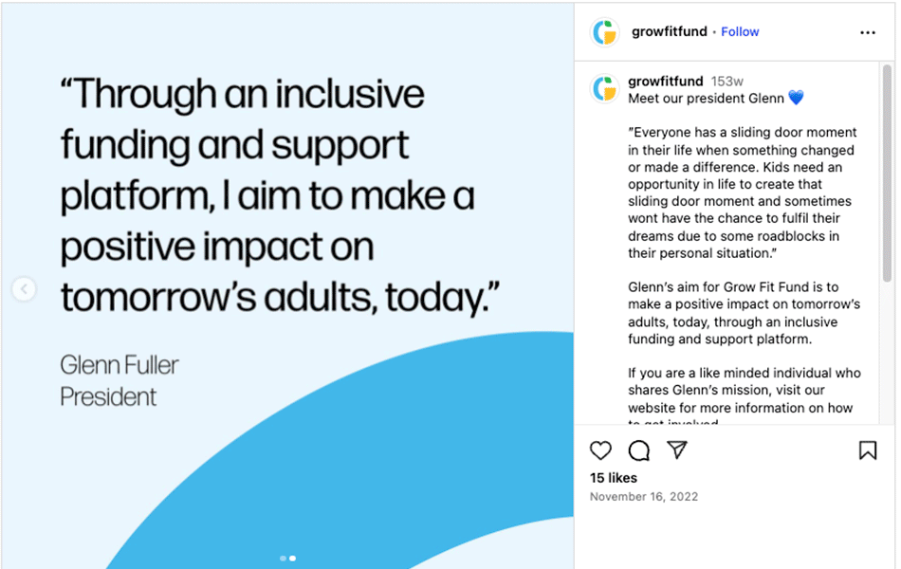The height and width of the screenshot is (569, 901).
Task: Click the 153w timestamp
Action: coord(726,82)
